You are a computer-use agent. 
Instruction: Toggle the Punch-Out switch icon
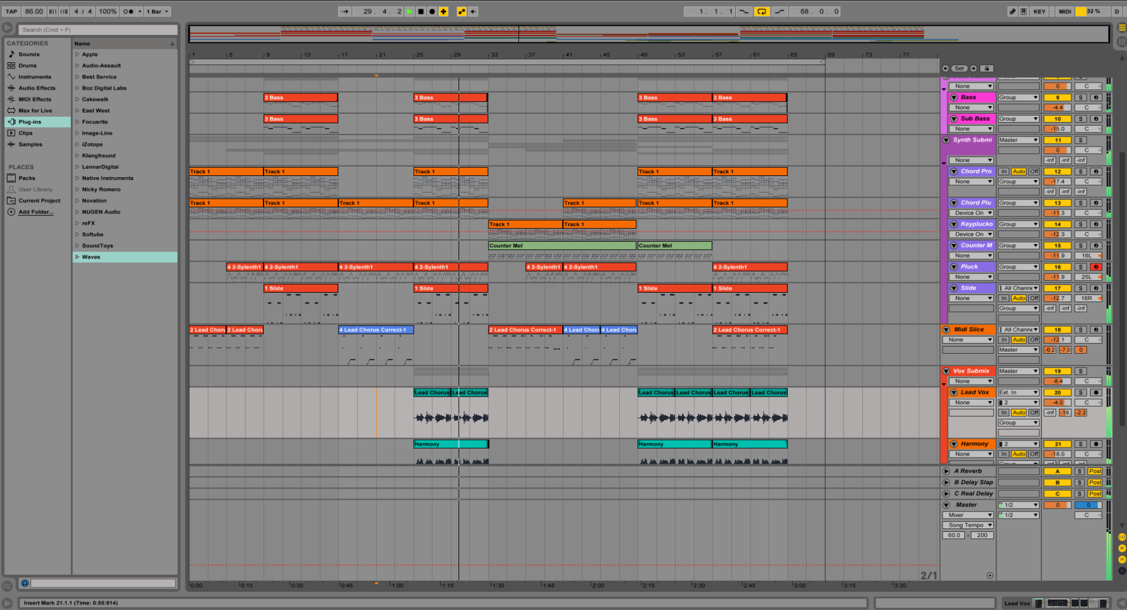point(780,11)
